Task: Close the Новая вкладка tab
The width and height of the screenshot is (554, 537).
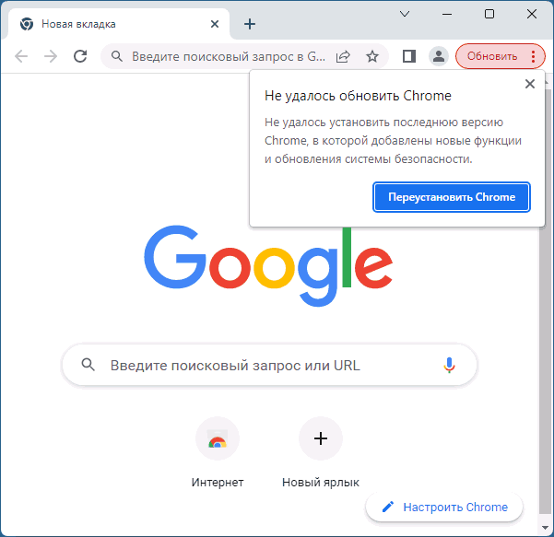Action: click(x=215, y=24)
